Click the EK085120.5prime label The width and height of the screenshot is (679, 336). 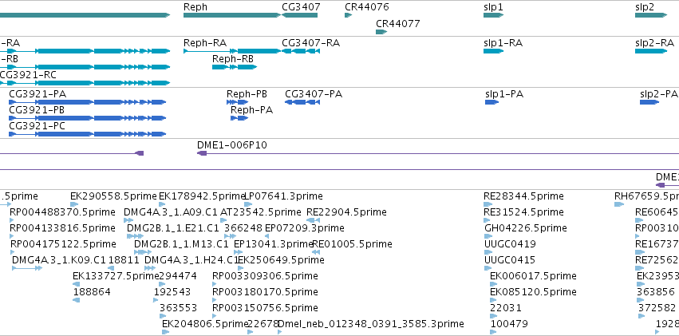click(533, 293)
